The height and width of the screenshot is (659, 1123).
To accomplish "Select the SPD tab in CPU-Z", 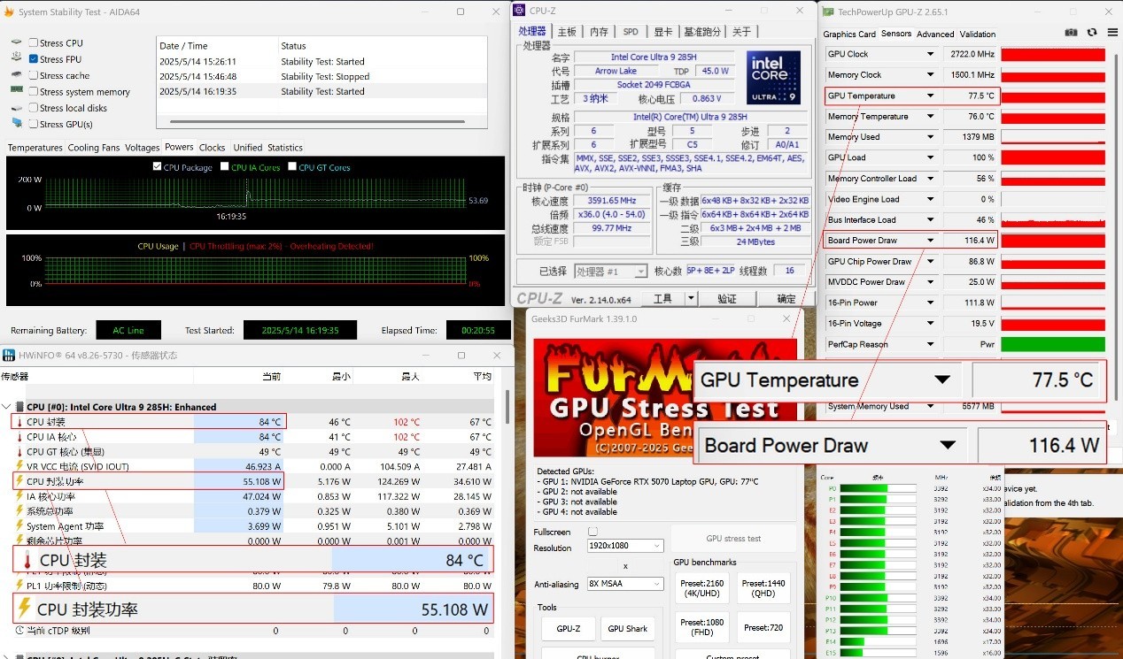I will 631,31.
